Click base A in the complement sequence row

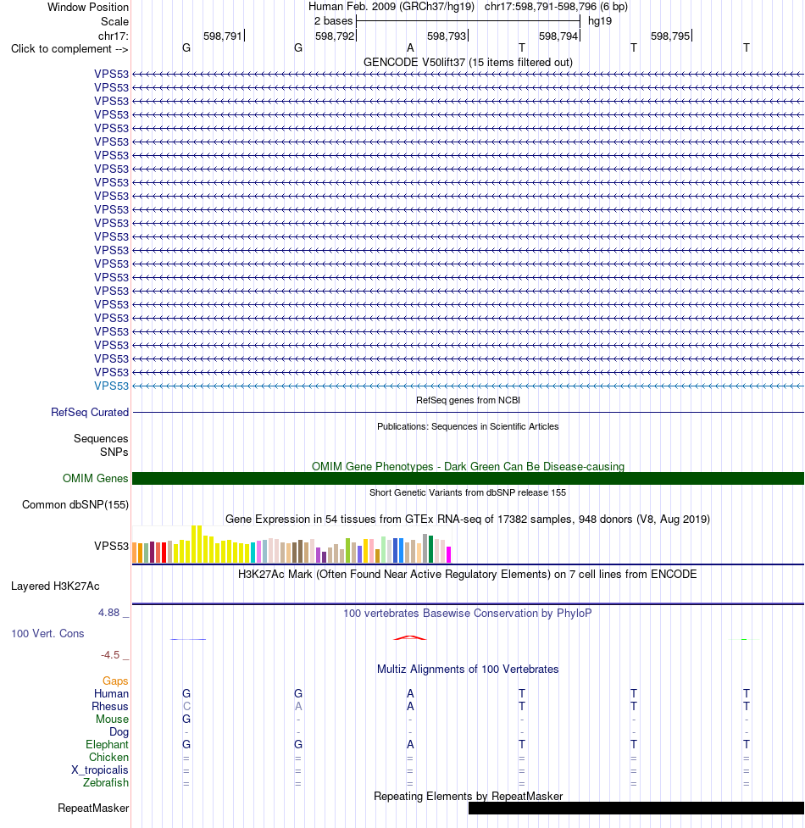coord(410,48)
